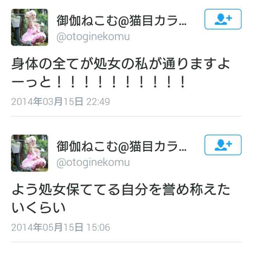Click the 15:06 time on the second tweet

[x=98, y=227]
